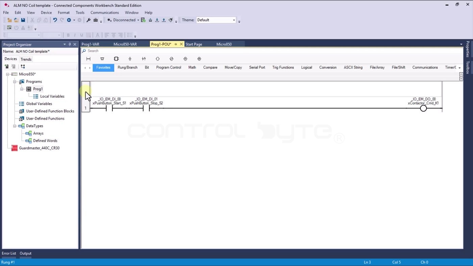Insert a branch instruction icon
The width and height of the screenshot is (473, 266).
102,59
